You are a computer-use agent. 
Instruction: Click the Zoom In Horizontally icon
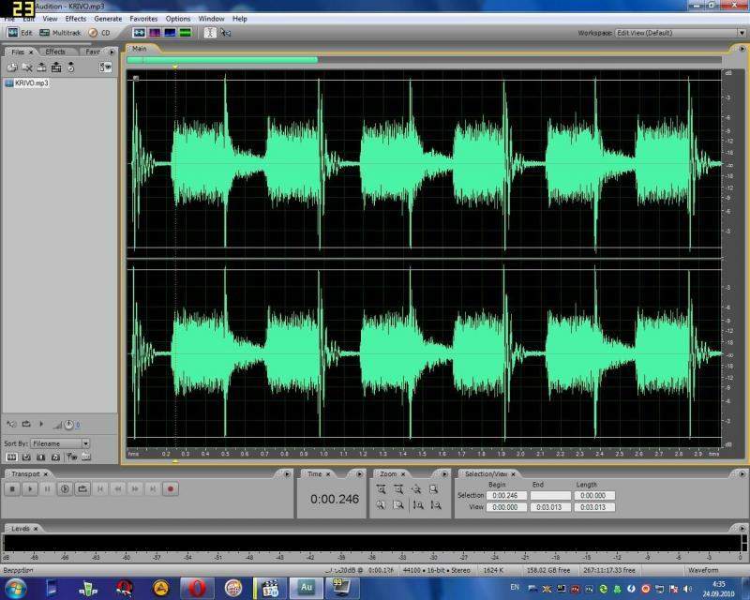coord(382,489)
